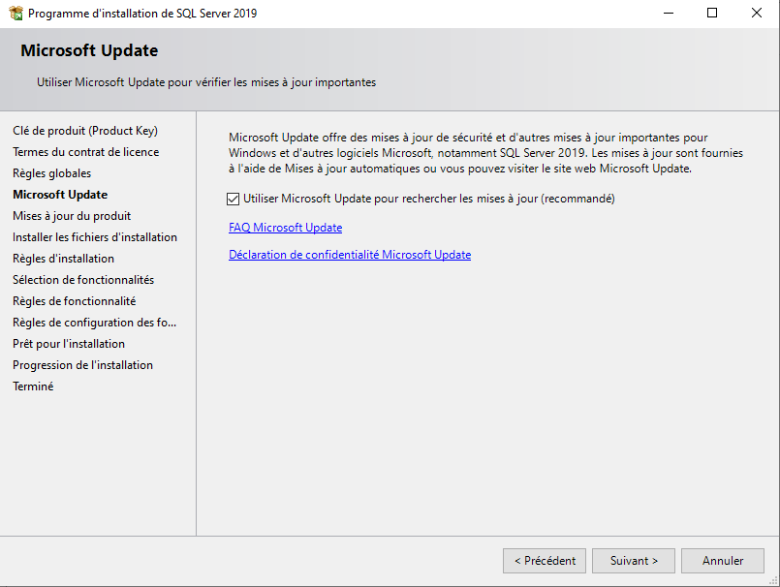Select Sélection de fonctionnalités step

(83, 280)
